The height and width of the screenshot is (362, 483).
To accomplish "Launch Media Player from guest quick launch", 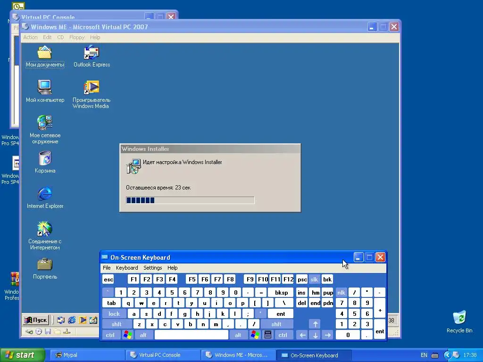I will tap(83, 320).
